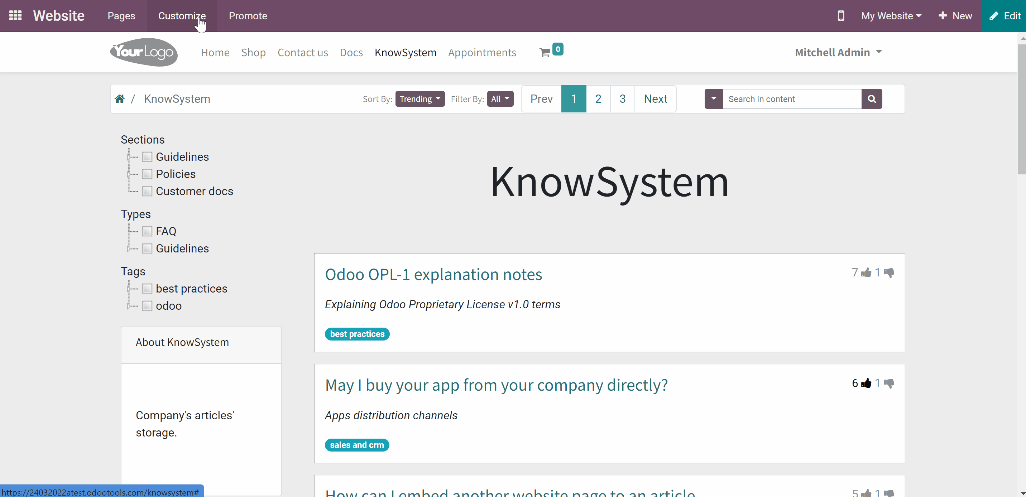Click the FAQ type label
1026x497 pixels.
(166, 231)
